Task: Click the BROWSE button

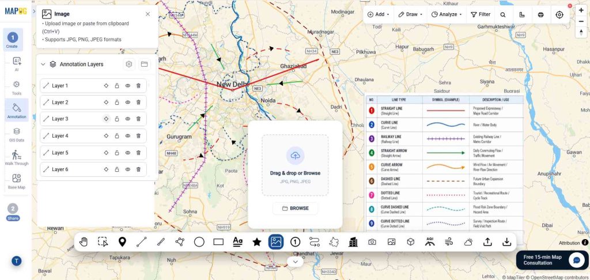Action: point(295,208)
